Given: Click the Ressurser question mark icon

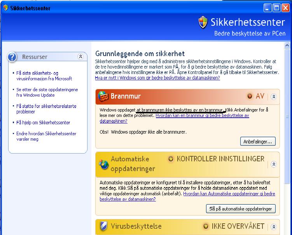Looking at the screenshot, I should click(12, 57).
